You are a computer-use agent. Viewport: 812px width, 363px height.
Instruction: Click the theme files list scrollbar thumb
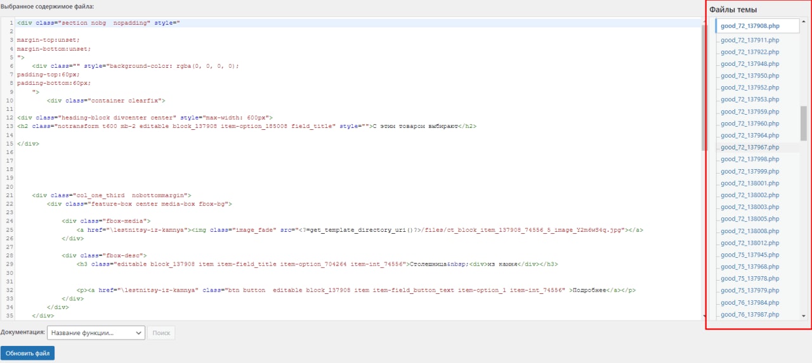pyautogui.click(x=804, y=123)
